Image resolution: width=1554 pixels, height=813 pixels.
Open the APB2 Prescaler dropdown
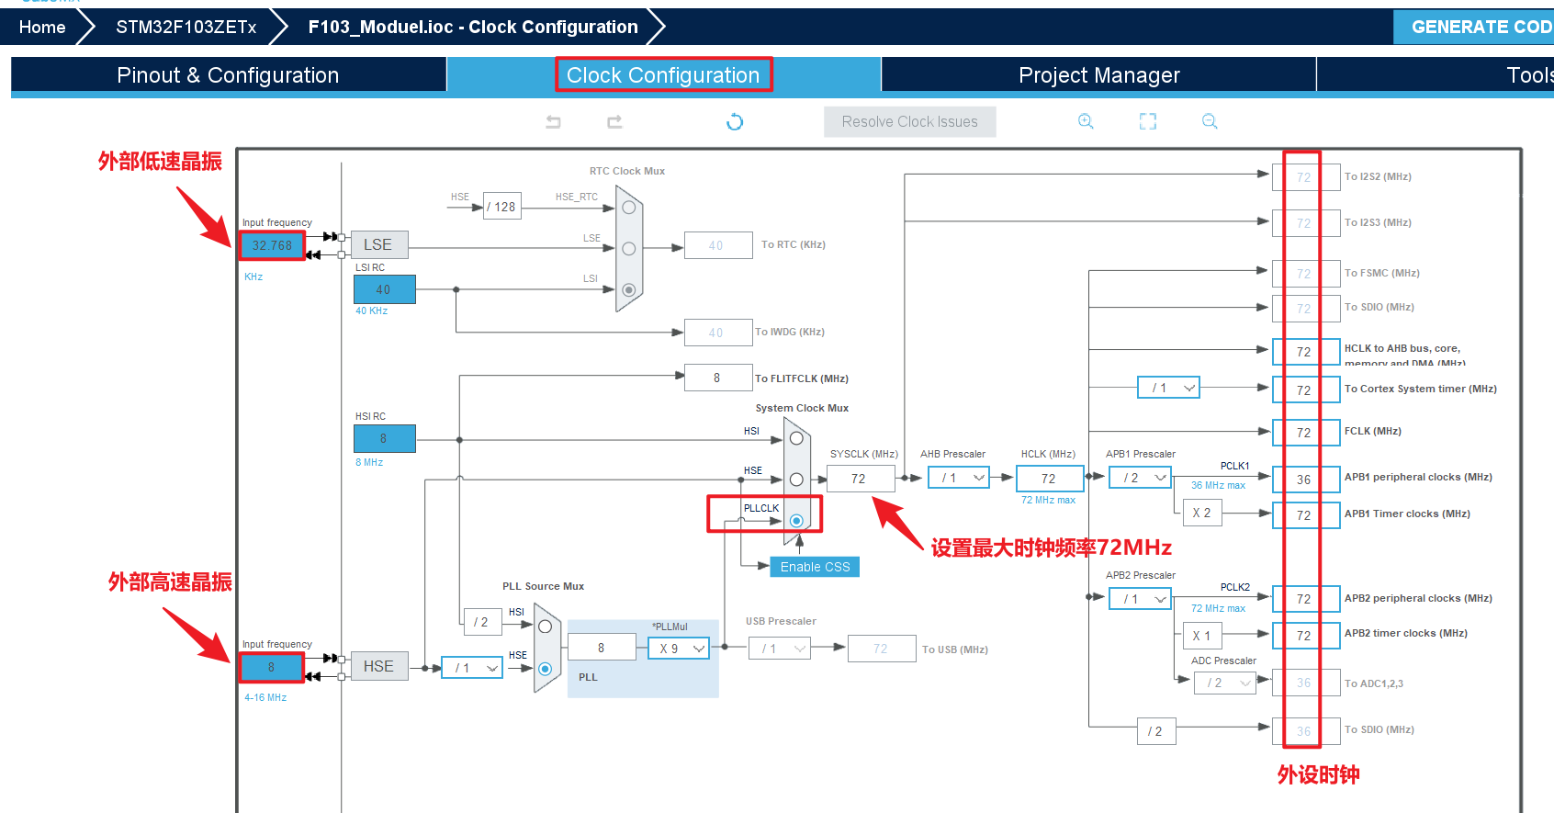[x=1140, y=599]
